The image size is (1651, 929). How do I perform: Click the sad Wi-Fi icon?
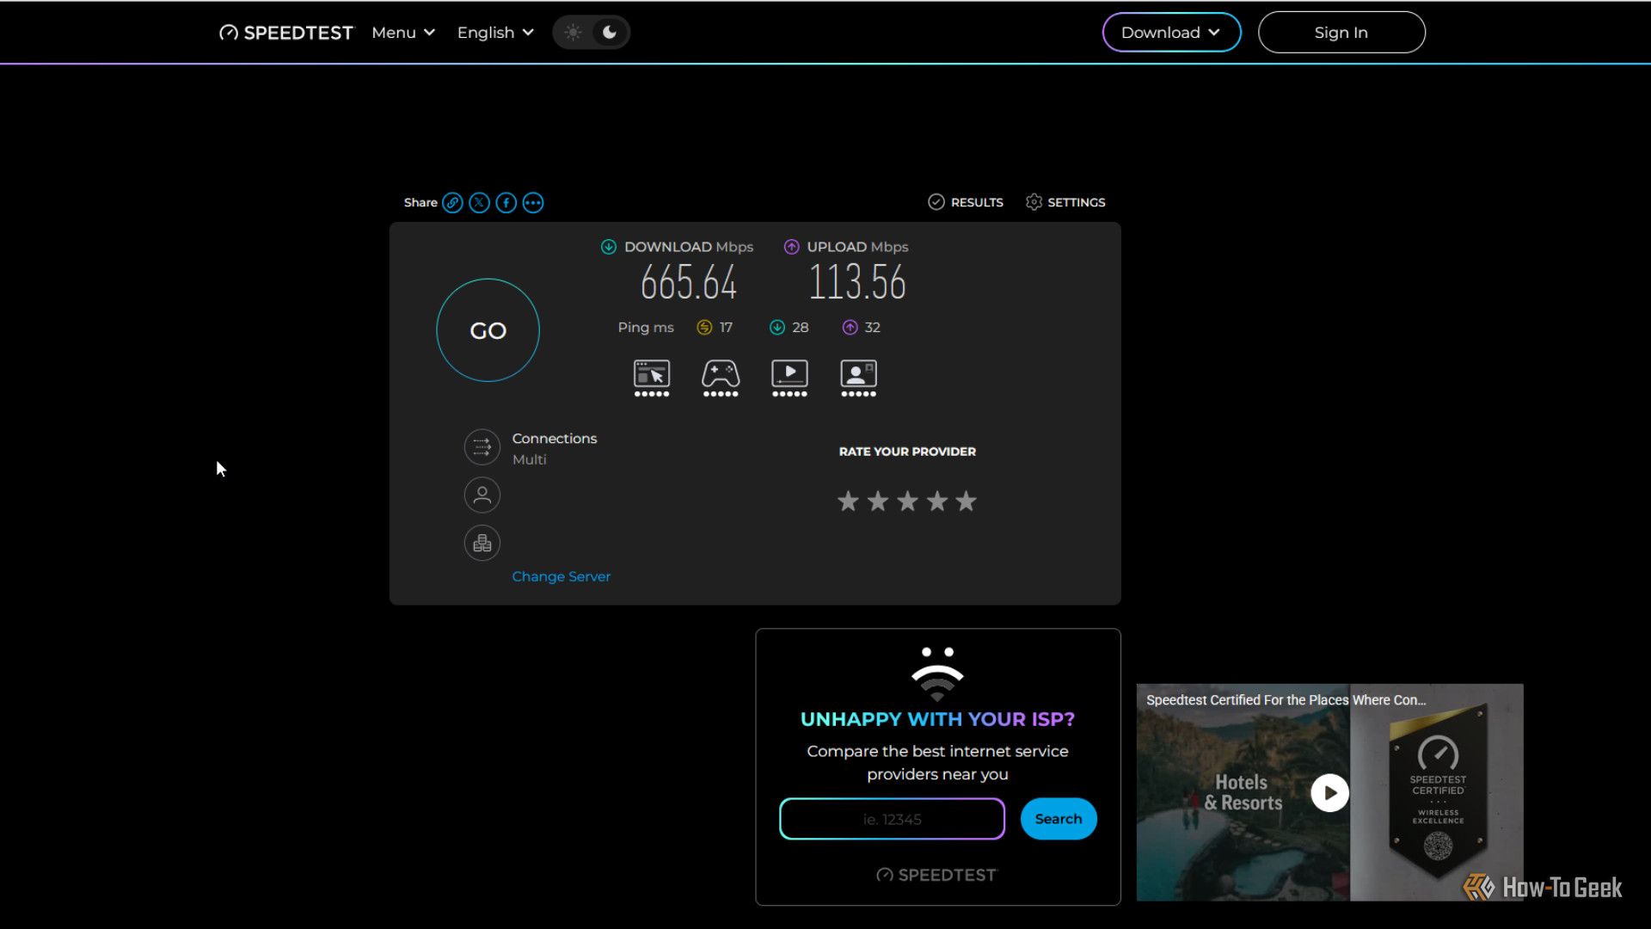click(x=937, y=674)
